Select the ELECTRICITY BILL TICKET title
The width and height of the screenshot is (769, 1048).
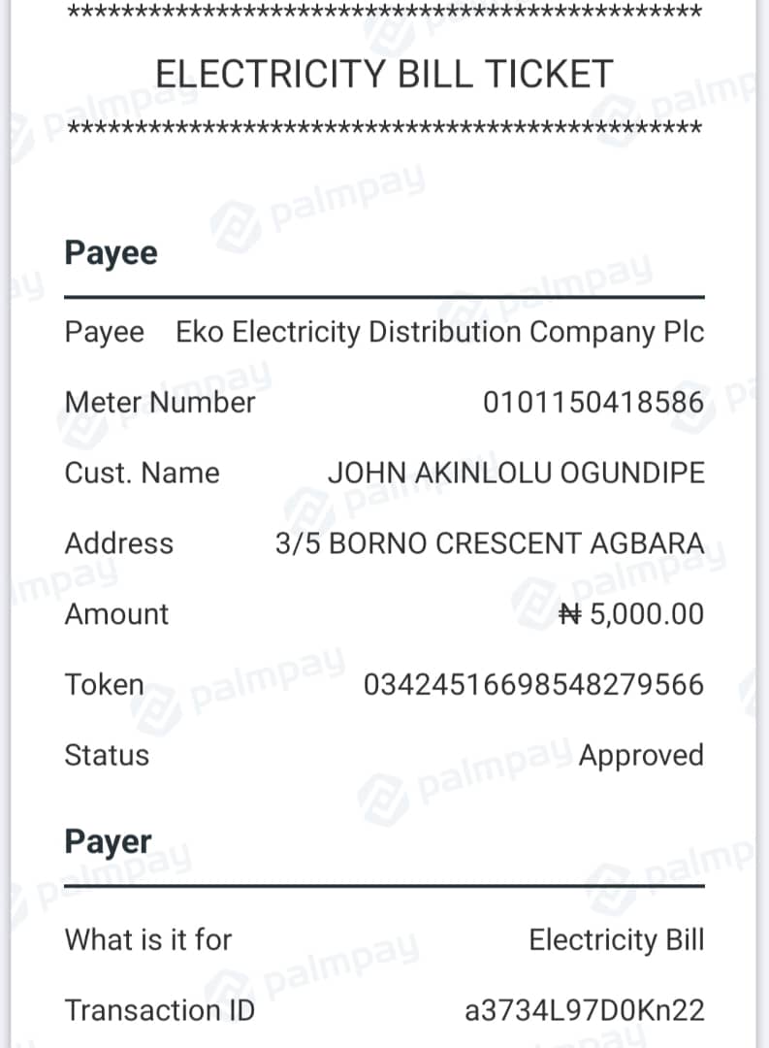coord(384,75)
